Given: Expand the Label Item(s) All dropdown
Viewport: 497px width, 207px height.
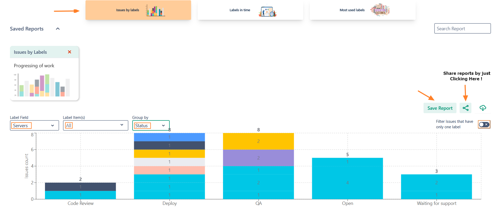Looking at the screenshot, I should (x=95, y=125).
